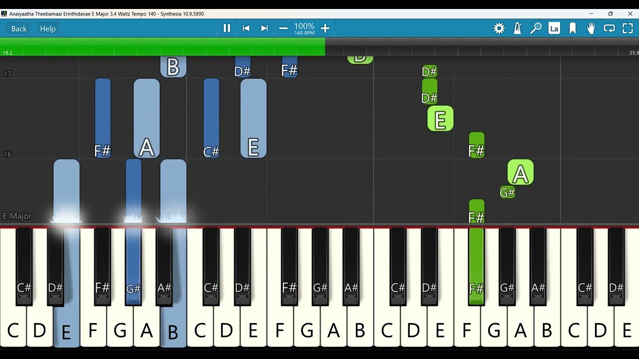Decrease playback speed with minus
639x359 pixels.
pos(283,28)
